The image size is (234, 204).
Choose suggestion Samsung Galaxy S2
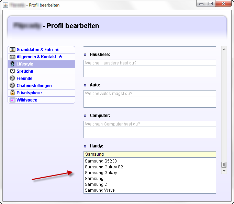point(150,167)
